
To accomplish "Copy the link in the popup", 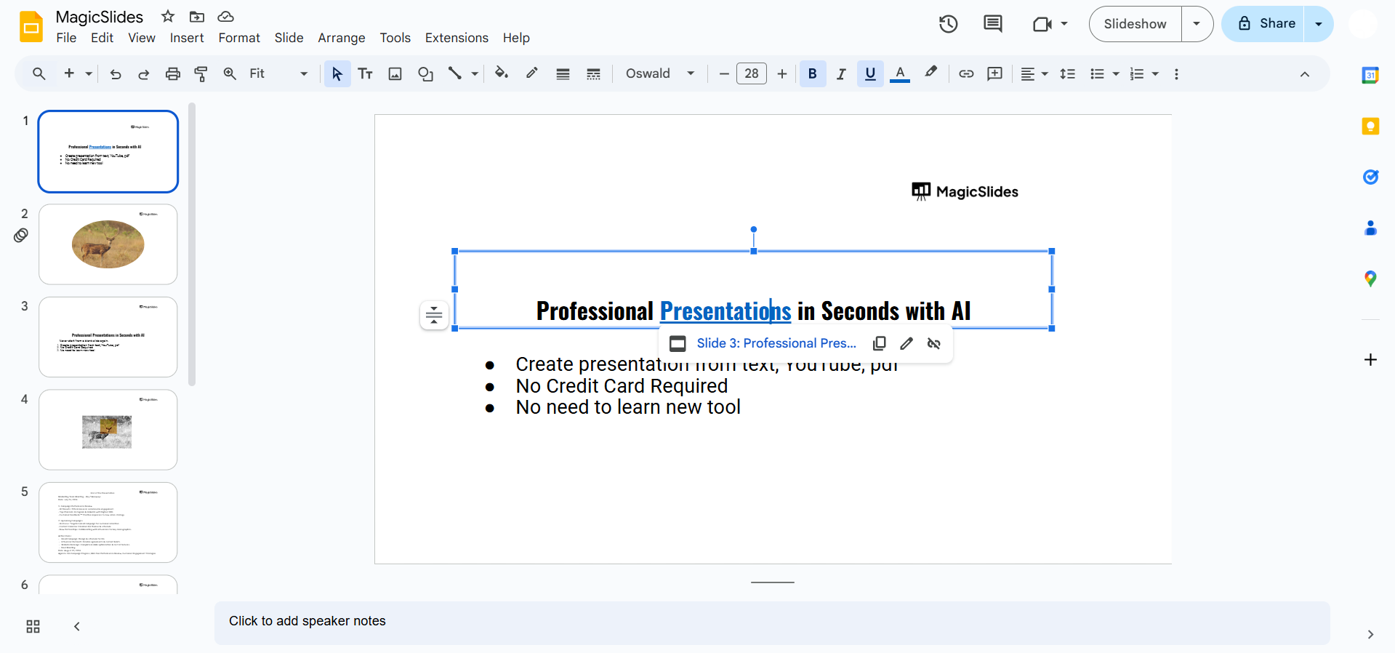I will click(x=880, y=343).
